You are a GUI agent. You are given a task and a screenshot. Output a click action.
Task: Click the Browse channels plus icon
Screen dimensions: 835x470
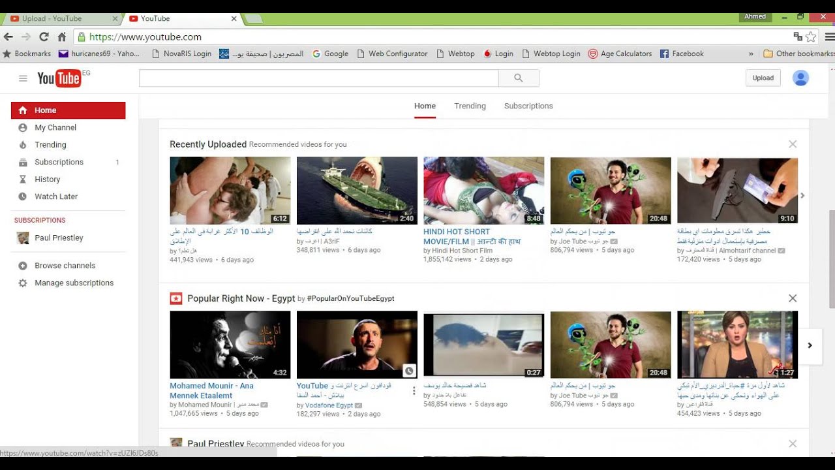23,266
